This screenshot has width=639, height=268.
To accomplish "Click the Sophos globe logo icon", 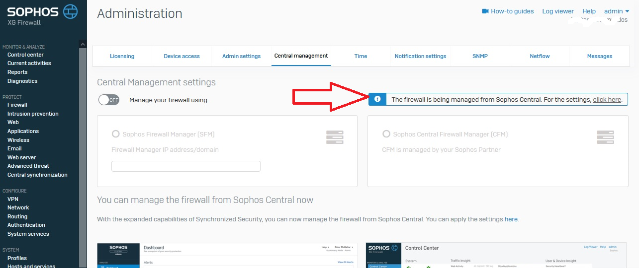I will (x=71, y=11).
